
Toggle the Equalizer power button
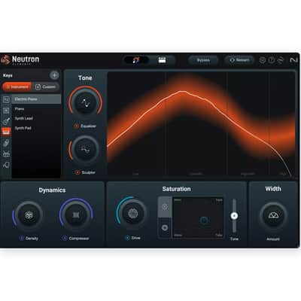click(x=77, y=126)
